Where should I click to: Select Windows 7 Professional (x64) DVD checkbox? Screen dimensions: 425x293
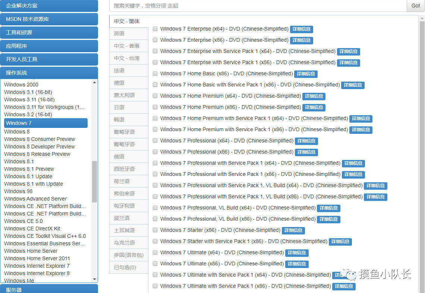(x=155, y=141)
